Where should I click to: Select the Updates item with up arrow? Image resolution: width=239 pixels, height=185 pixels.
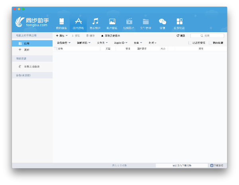pyautogui.click(x=32, y=50)
